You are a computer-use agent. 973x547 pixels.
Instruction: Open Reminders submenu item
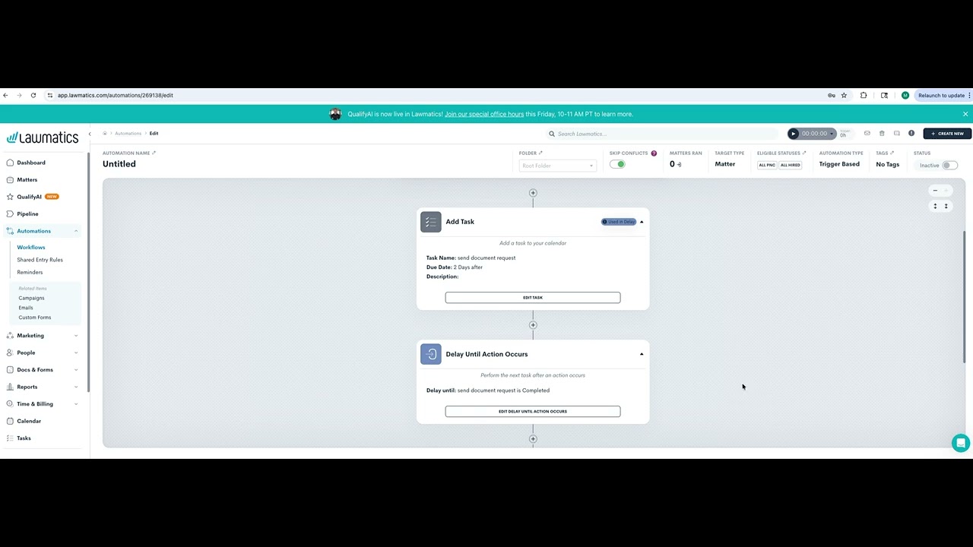pyautogui.click(x=30, y=272)
